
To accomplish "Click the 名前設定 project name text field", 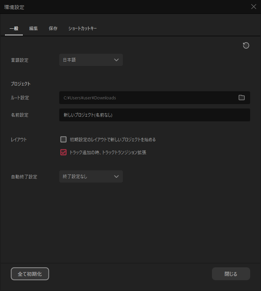I will (154, 115).
